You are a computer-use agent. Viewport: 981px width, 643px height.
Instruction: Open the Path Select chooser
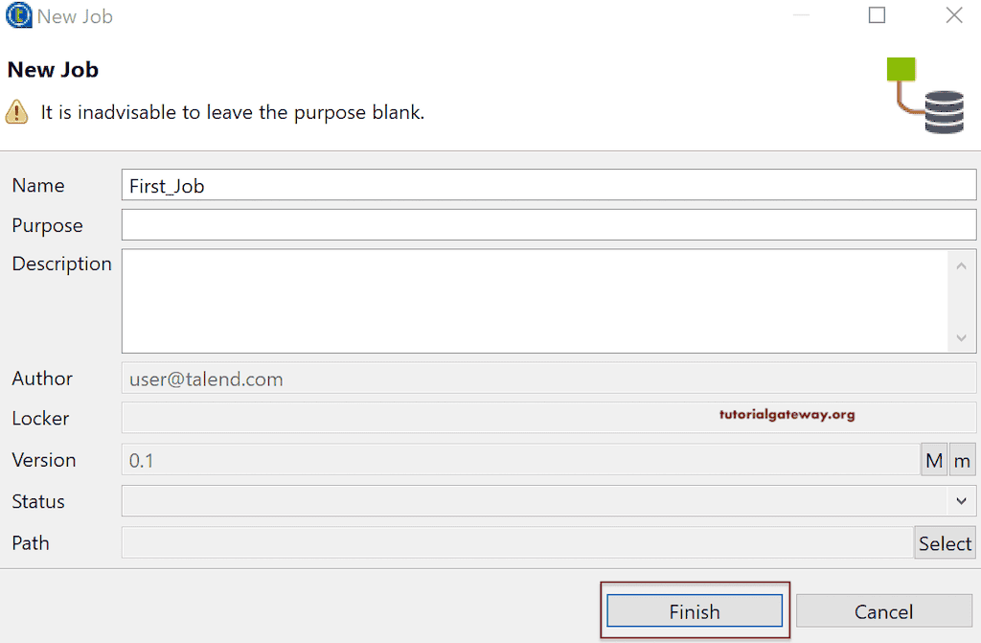click(945, 542)
